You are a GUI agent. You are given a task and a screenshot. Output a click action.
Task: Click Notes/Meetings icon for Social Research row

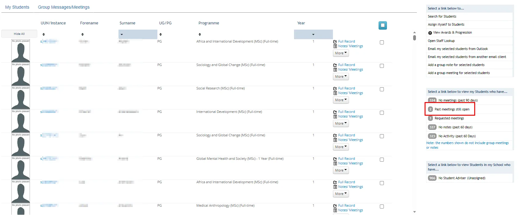(335, 93)
